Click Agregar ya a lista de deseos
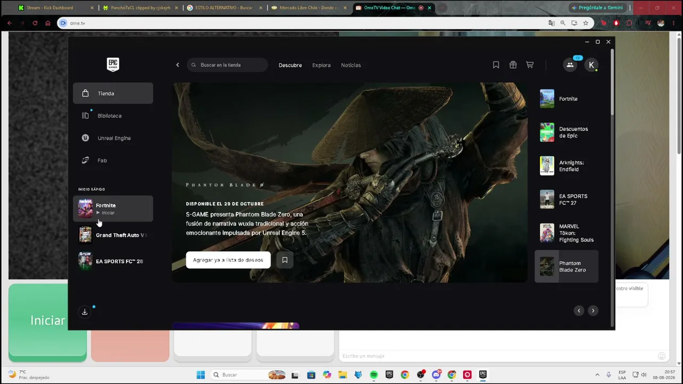Screen dimensions: 683x384 228,260
